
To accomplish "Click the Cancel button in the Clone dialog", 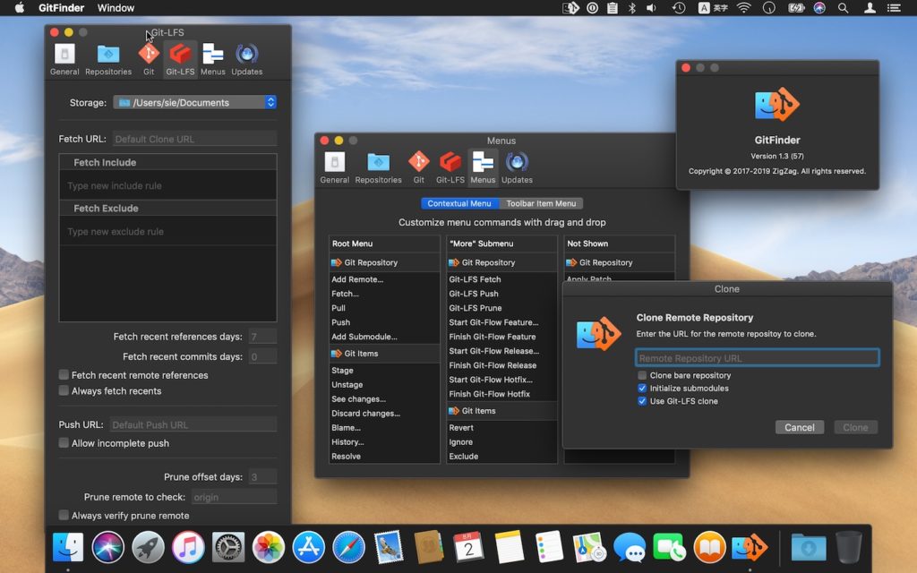I will pyautogui.click(x=799, y=427).
